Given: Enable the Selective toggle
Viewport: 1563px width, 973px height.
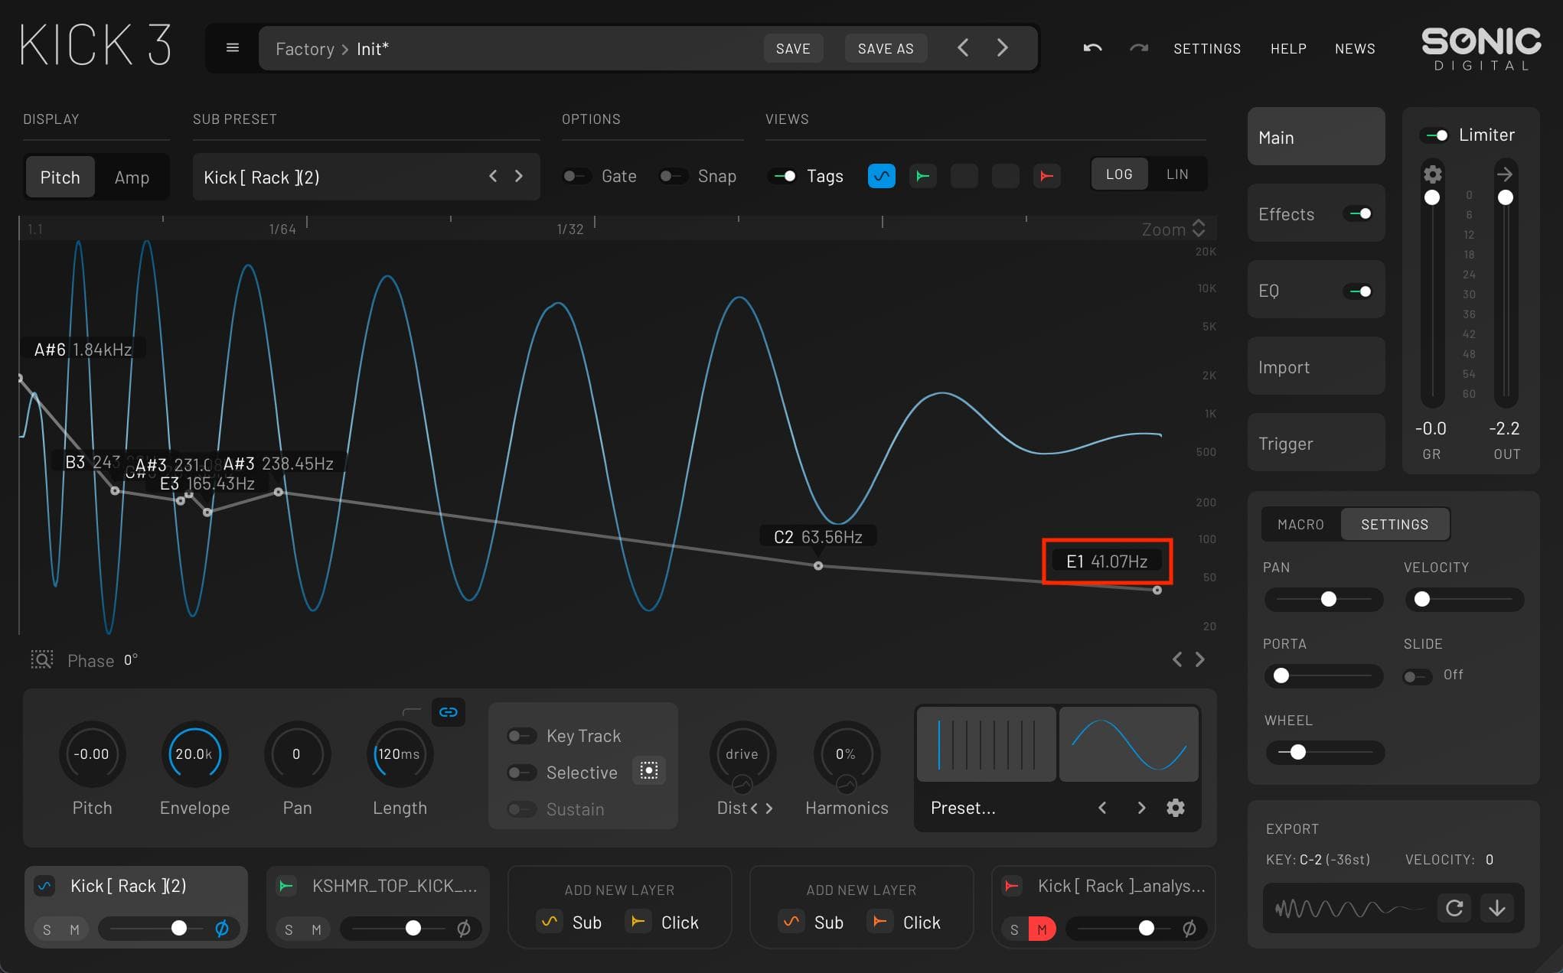Looking at the screenshot, I should pos(520,773).
